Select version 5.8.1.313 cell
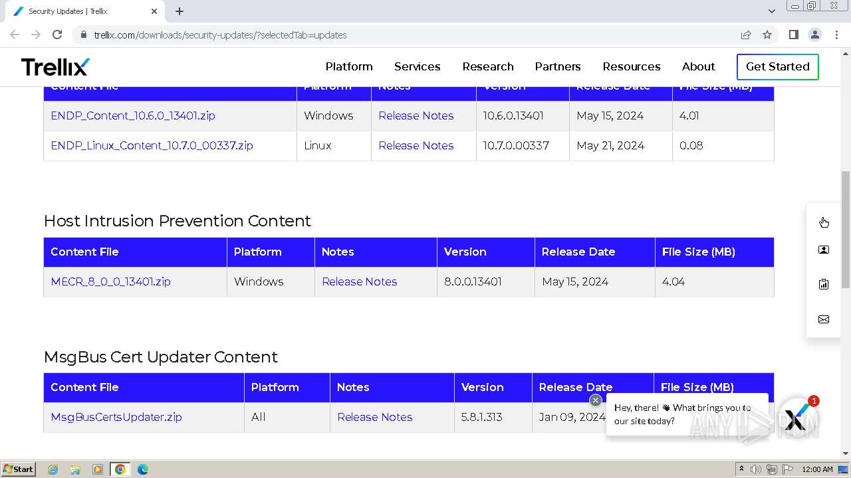This screenshot has height=478, width=851. (x=493, y=417)
